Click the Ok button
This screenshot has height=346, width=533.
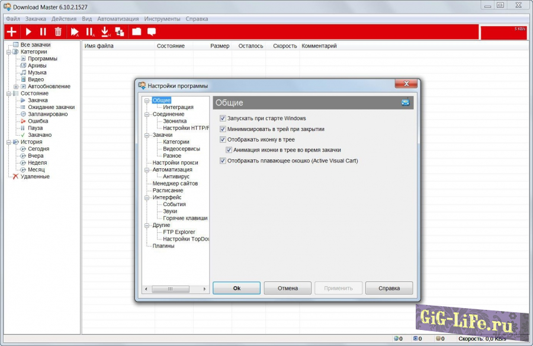[x=236, y=288]
